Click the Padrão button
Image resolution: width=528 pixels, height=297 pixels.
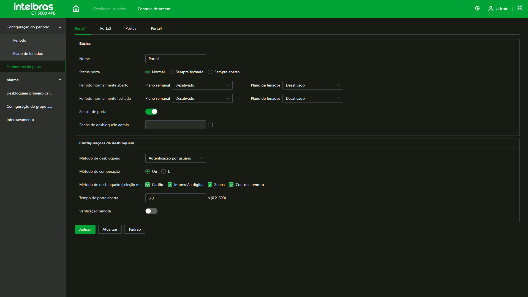click(135, 229)
